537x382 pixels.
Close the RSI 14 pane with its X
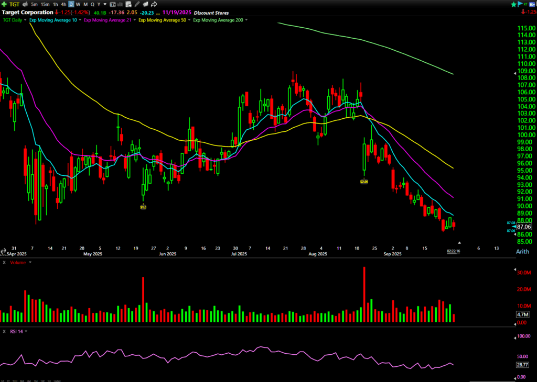click(x=4, y=331)
